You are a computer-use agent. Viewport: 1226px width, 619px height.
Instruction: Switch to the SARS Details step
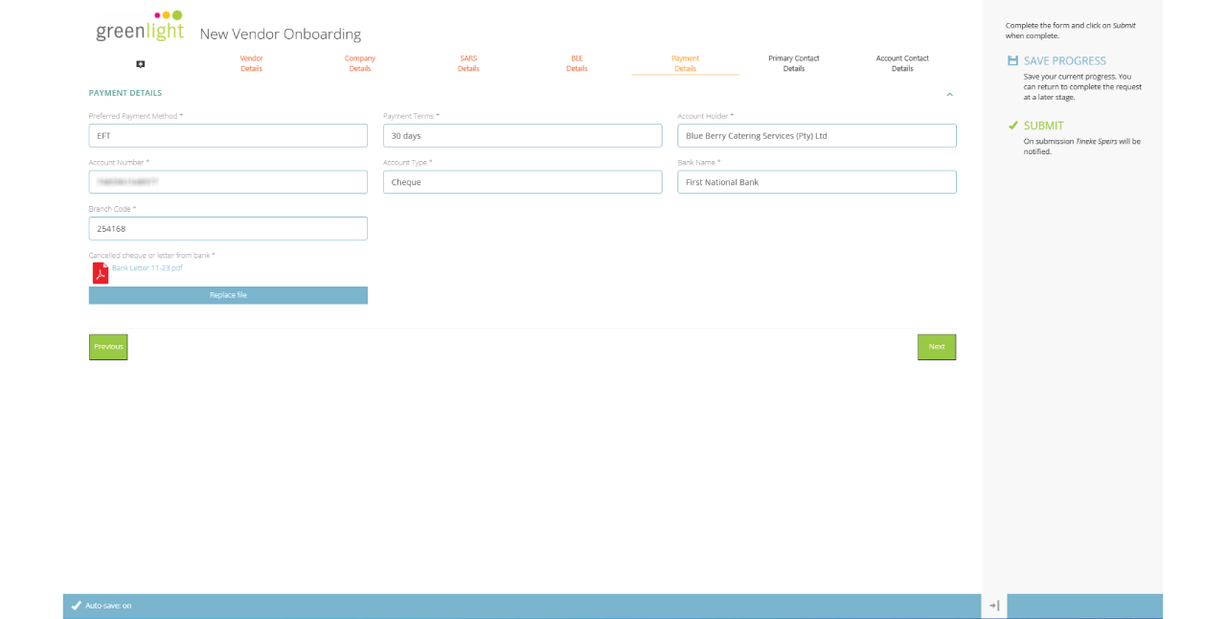tap(468, 63)
